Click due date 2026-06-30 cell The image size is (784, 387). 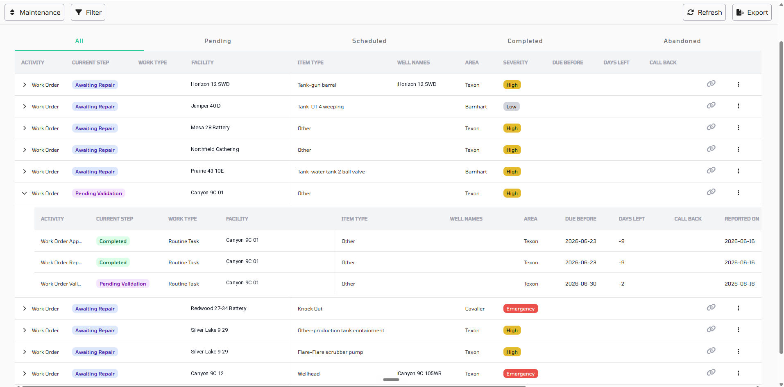(581, 284)
